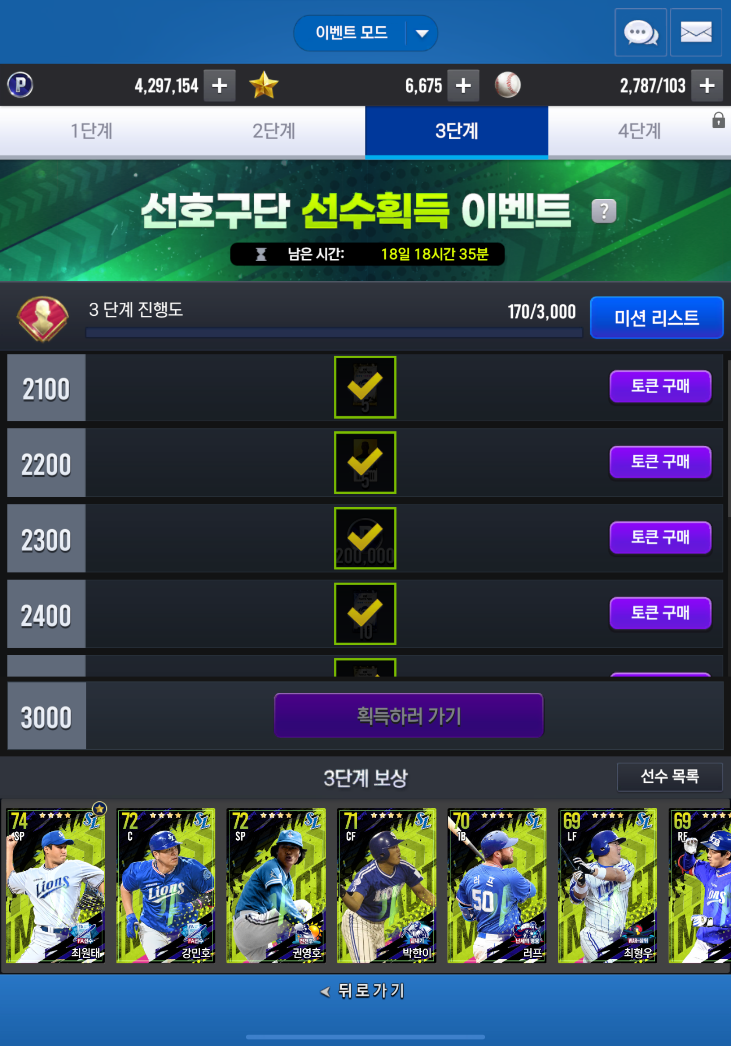Open the chat speech bubble icon
The image size is (731, 1046).
tap(640, 32)
